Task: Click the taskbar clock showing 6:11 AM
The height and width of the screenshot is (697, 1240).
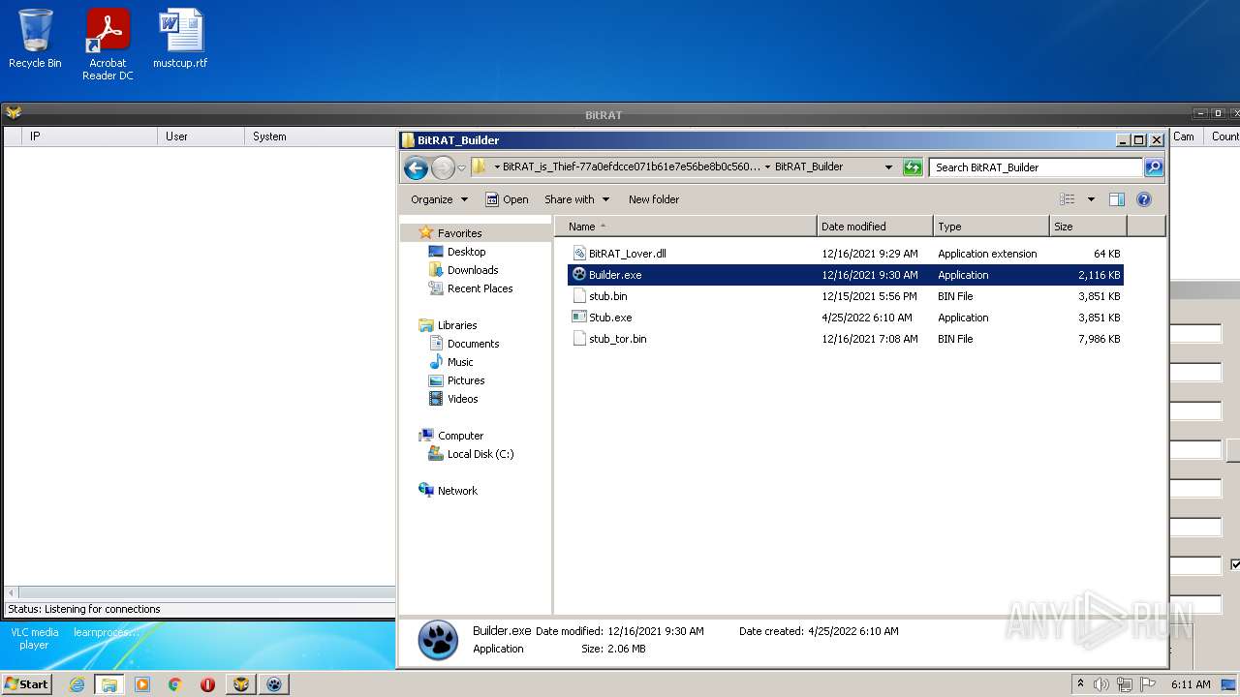Action: (1191, 684)
